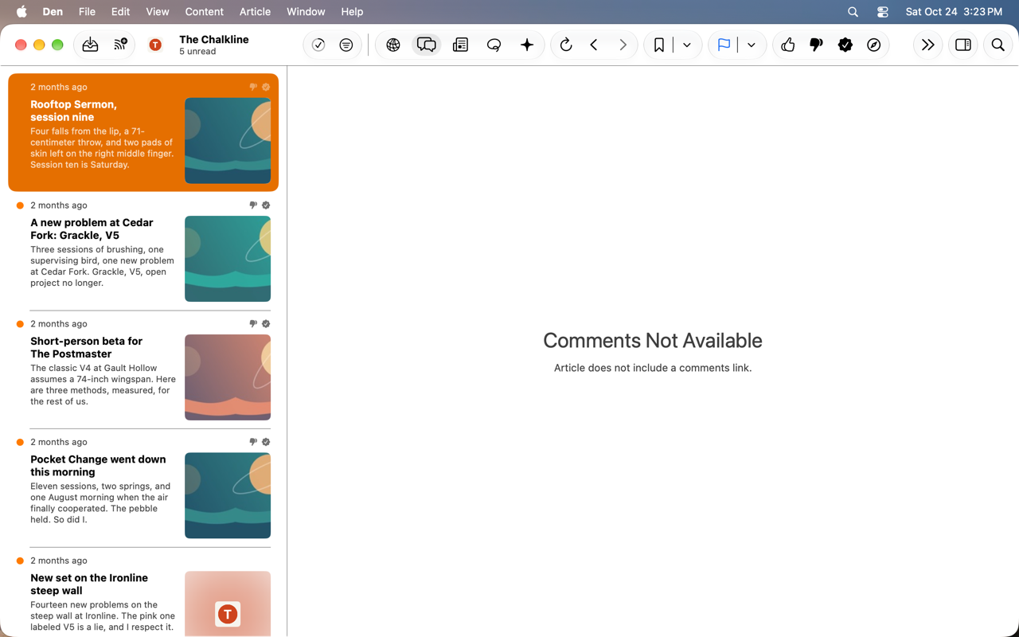Image resolution: width=1019 pixels, height=637 pixels.
Task: Click the thumbs down toolbar icon
Action: (x=816, y=45)
